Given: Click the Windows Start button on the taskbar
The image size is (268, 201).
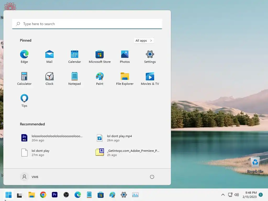Looking at the screenshot, I should [x=8, y=195].
